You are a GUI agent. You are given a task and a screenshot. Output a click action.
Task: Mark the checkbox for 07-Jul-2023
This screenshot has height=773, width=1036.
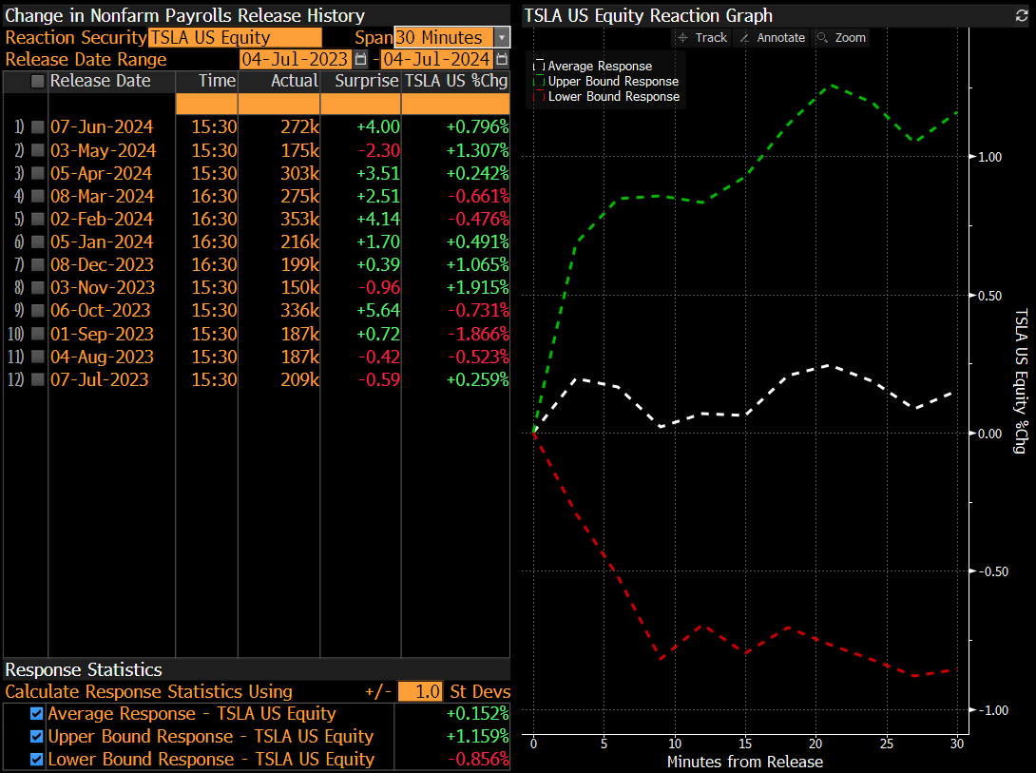click(x=38, y=379)
